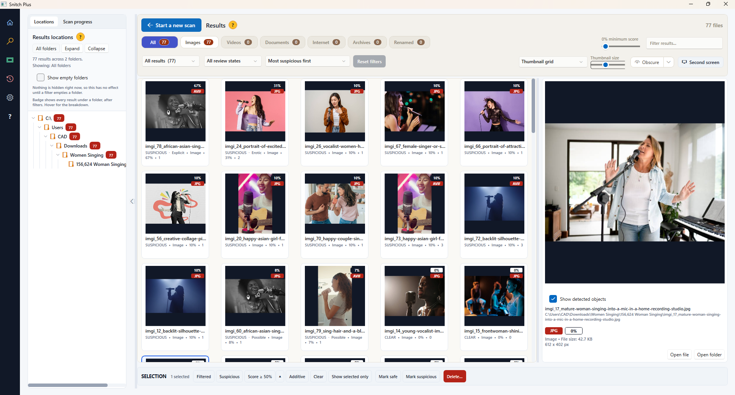This screenshot has width=735, height=395.
Task: Click the All folders button
Action: tap(46, 49)
